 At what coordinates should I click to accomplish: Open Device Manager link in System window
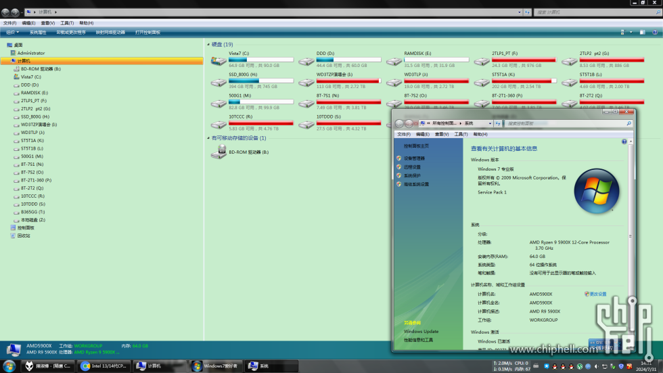pos(414,158)
